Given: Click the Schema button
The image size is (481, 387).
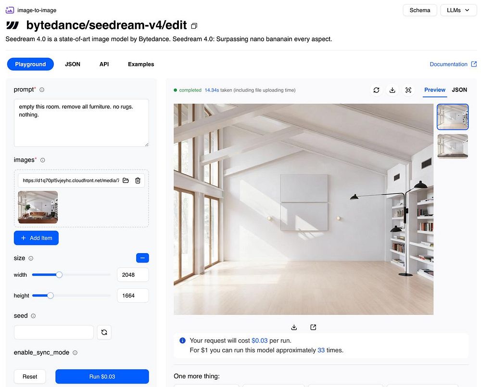Looking at the screenshot, I should tap(419, 10).
